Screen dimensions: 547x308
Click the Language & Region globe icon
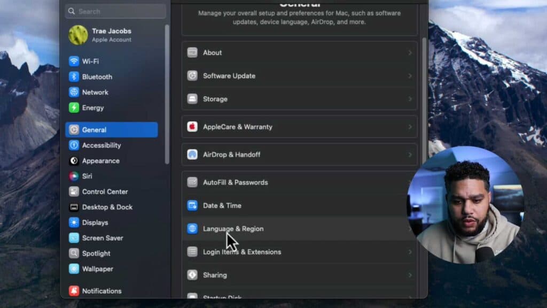(192, 229)
